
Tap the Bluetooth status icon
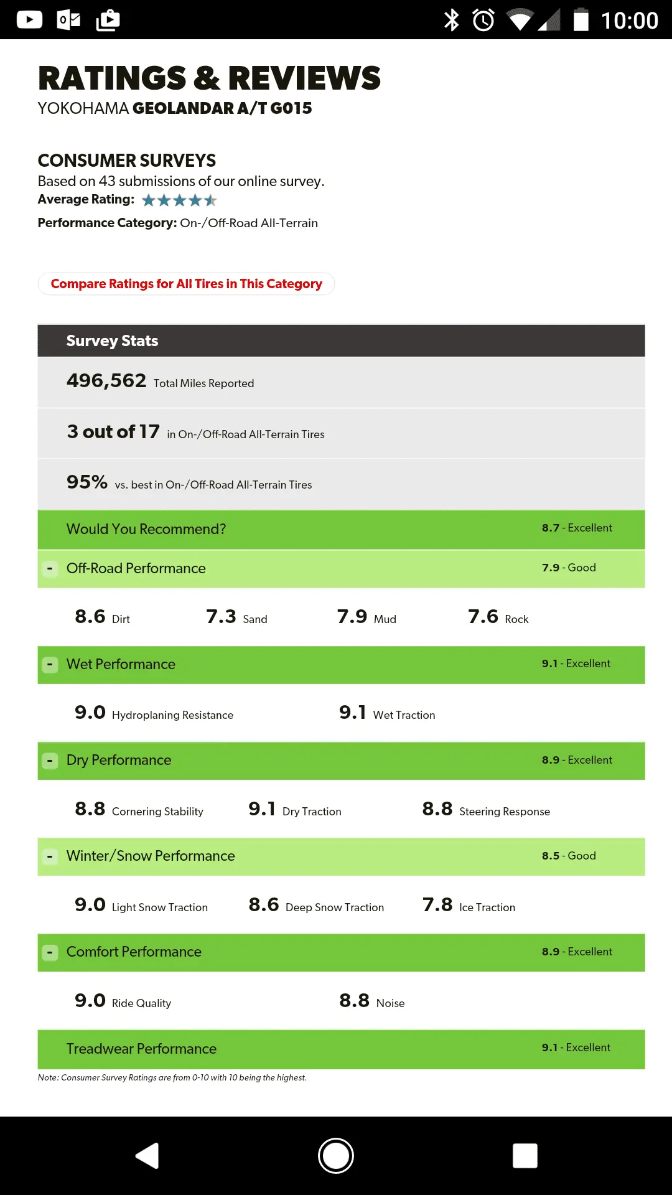(x=451, y=20)
